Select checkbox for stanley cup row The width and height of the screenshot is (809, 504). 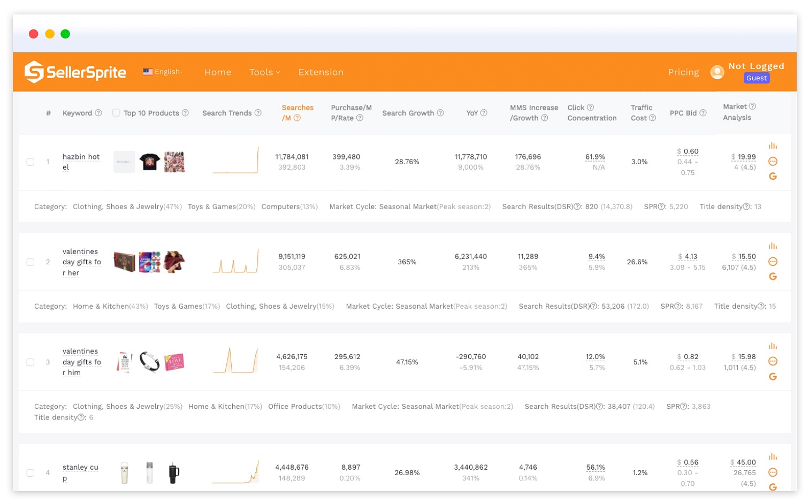(x=30, y=473)
